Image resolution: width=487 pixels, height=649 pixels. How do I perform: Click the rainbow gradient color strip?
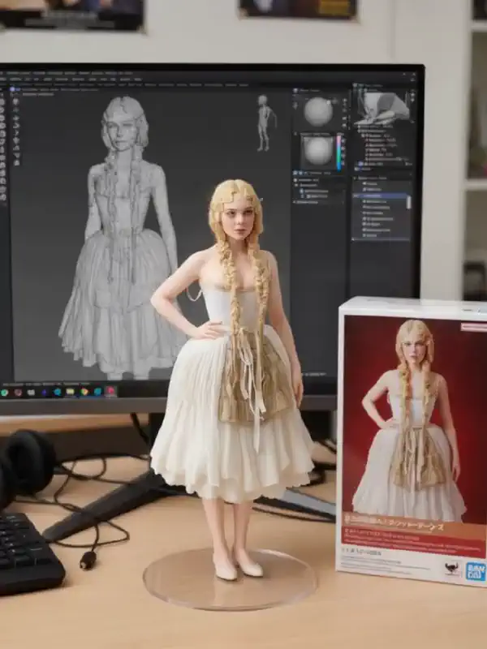pyautogui.click(x=338, y=152)
